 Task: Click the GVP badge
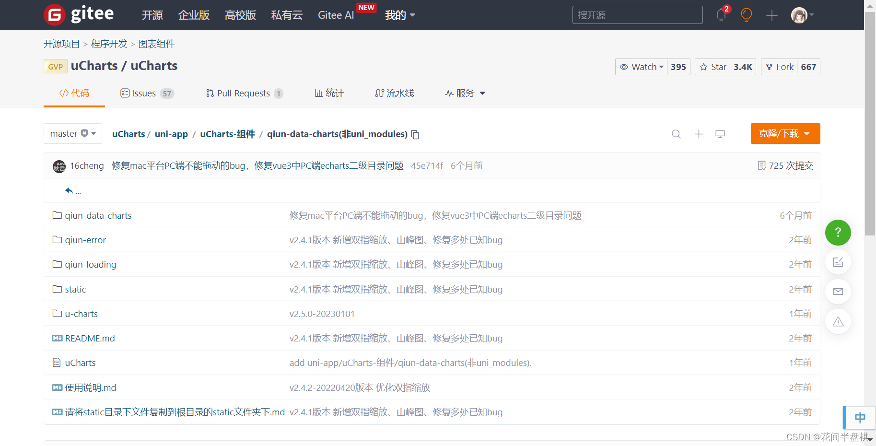click(55, 66)
